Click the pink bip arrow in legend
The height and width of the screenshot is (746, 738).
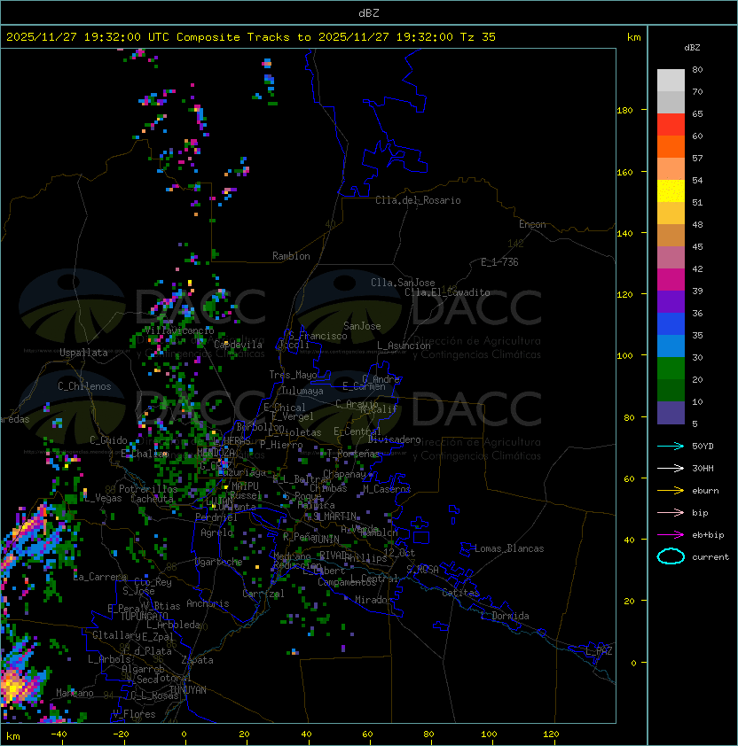point(671,513)
